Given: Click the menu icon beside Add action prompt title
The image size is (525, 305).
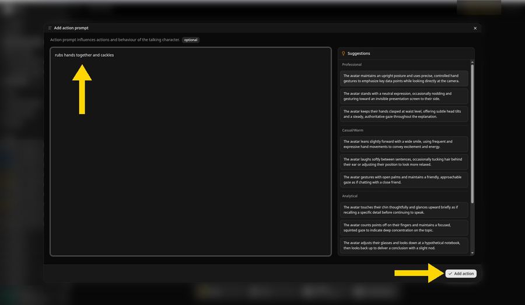Looking at the screenshot, I should pos(50,28).
